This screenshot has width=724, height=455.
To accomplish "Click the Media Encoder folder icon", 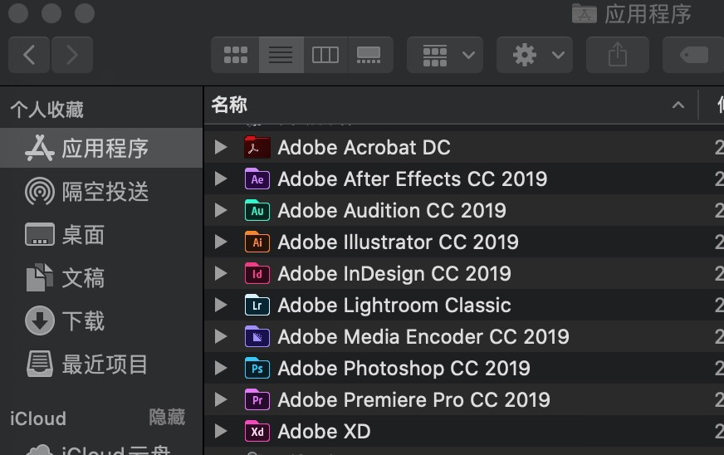I will coord(257,336).
